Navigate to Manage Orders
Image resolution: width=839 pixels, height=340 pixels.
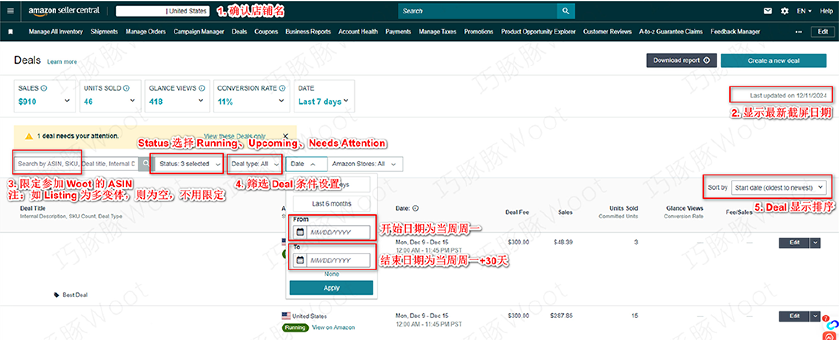[x=146, y=31]
